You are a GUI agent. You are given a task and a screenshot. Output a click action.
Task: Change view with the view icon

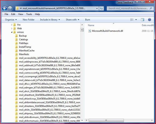(x=132, y=20)
